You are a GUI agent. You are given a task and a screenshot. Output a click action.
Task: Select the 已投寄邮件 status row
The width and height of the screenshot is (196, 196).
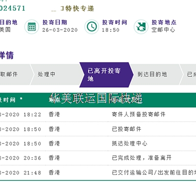pyautogui.click(x=98, y=129)
